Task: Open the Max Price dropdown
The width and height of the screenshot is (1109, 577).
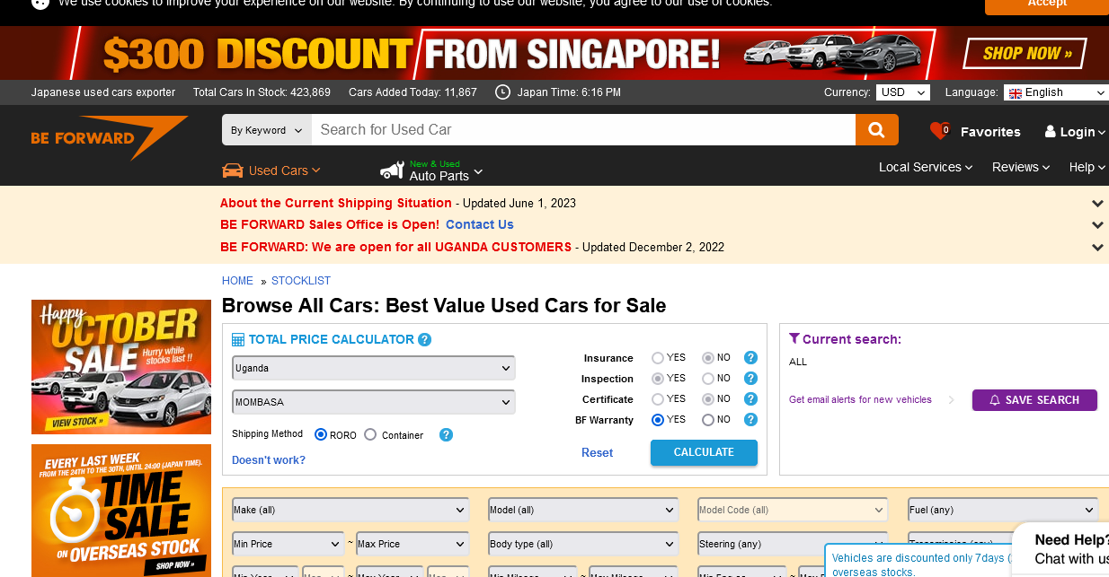Action: coord(413,544)
